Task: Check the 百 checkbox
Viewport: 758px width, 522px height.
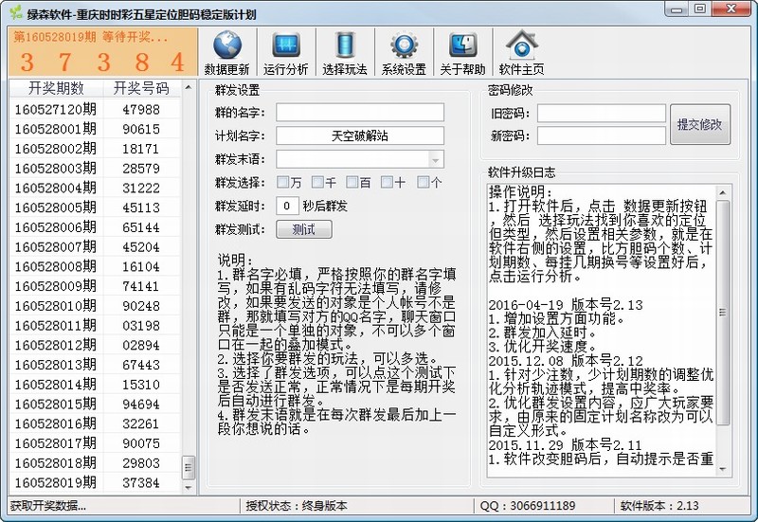Action: (x=352, y=182)
